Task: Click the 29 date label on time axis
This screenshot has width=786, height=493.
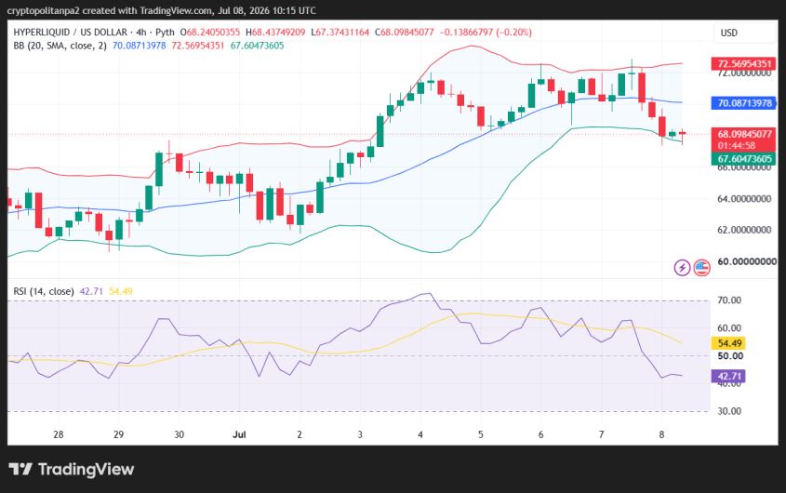Action: point(118,434)
